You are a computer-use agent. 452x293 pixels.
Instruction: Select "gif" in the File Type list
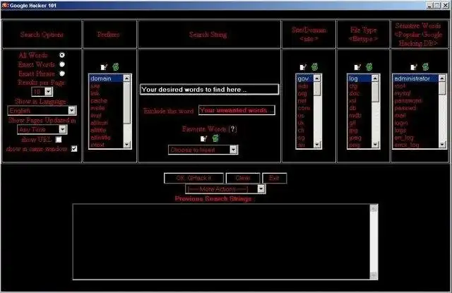coord(359,123)
